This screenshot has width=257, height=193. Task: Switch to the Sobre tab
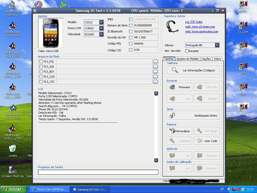coord(217,59)
